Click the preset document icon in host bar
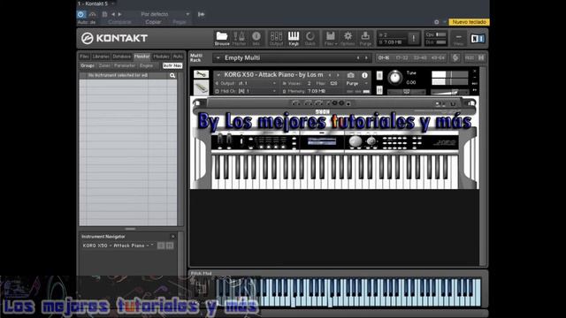 tap(104, 14)
